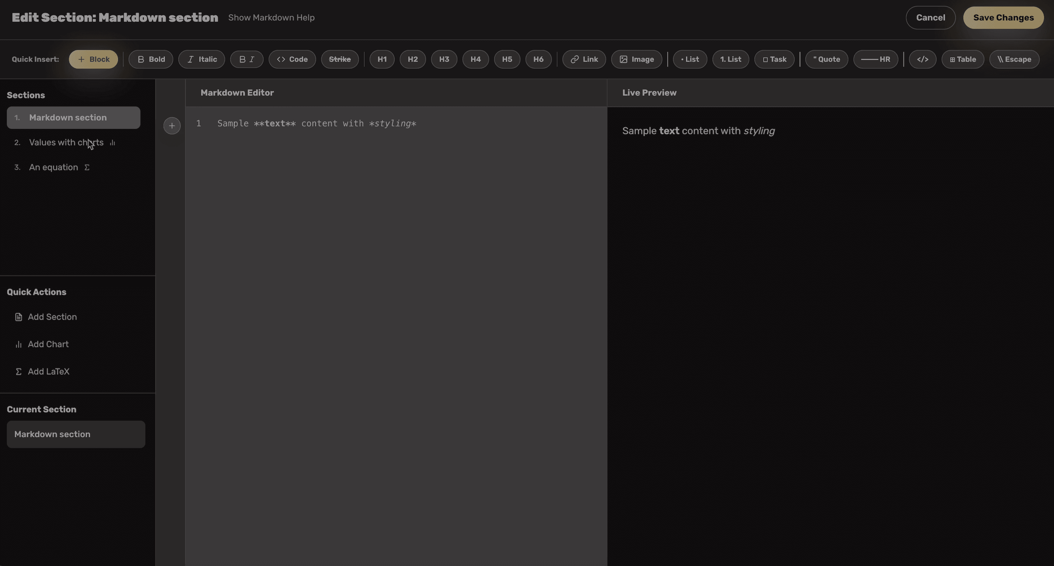
Task: Insert a horizontal rule with HR
Action: pyautogui.click(x=876, y=59)
